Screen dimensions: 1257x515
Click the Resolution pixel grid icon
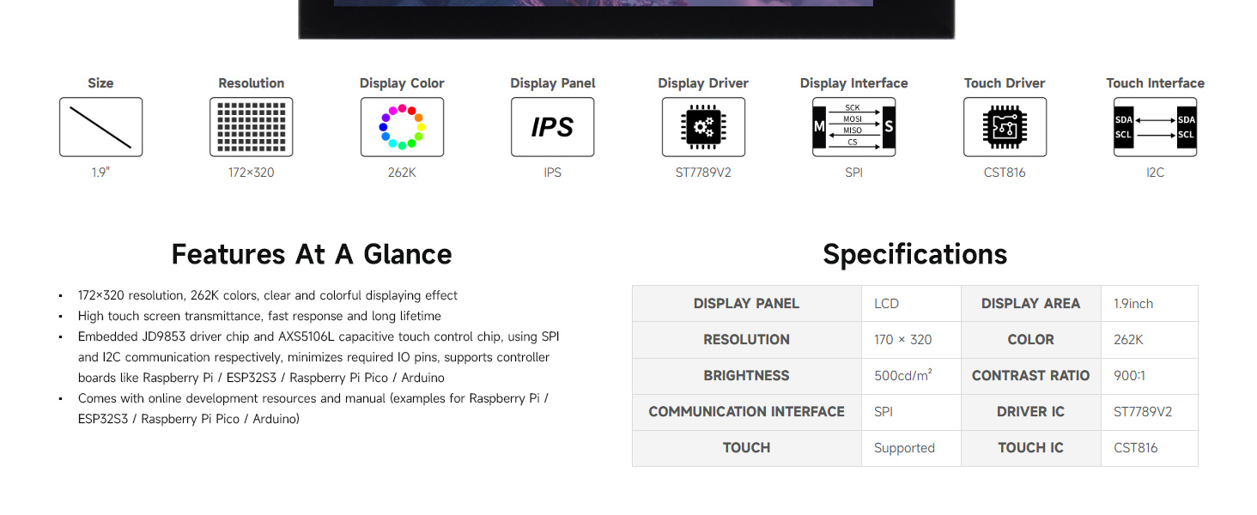coord(251,127)
